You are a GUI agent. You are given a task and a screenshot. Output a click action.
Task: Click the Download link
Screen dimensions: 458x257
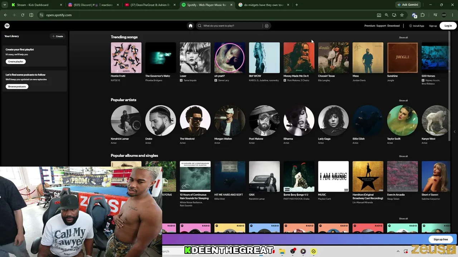click(393, 26)
